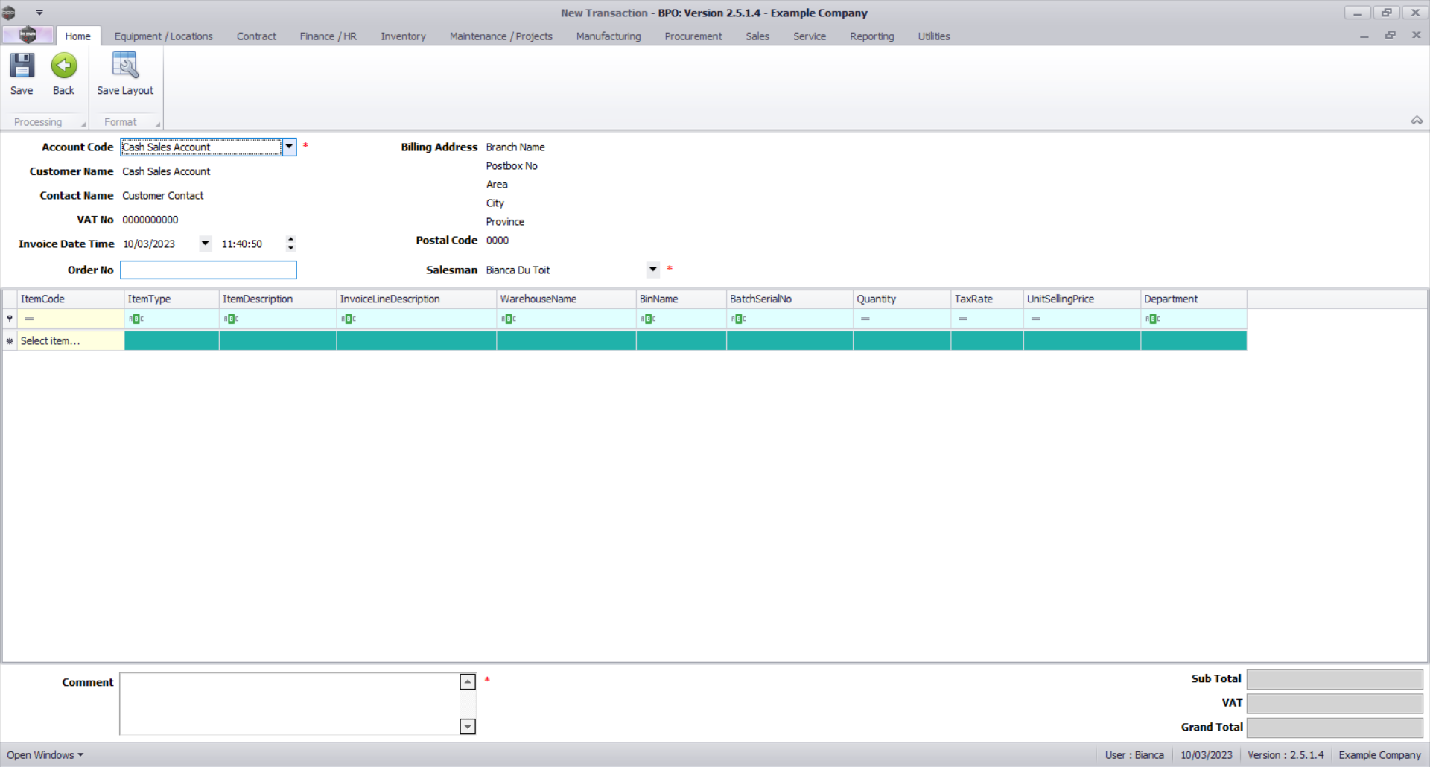
Task: Open the Finance / HR tab
Action: [x=328, y=36]
